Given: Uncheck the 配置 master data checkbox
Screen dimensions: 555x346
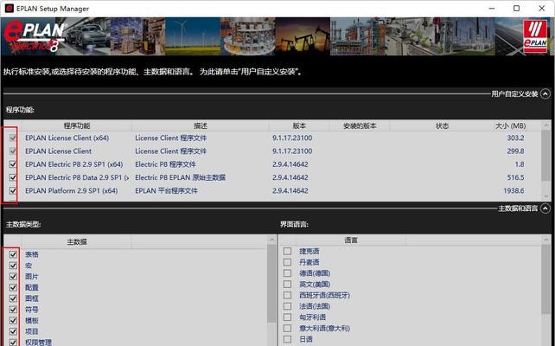Looking at the screenshot, I should point(13,287).
